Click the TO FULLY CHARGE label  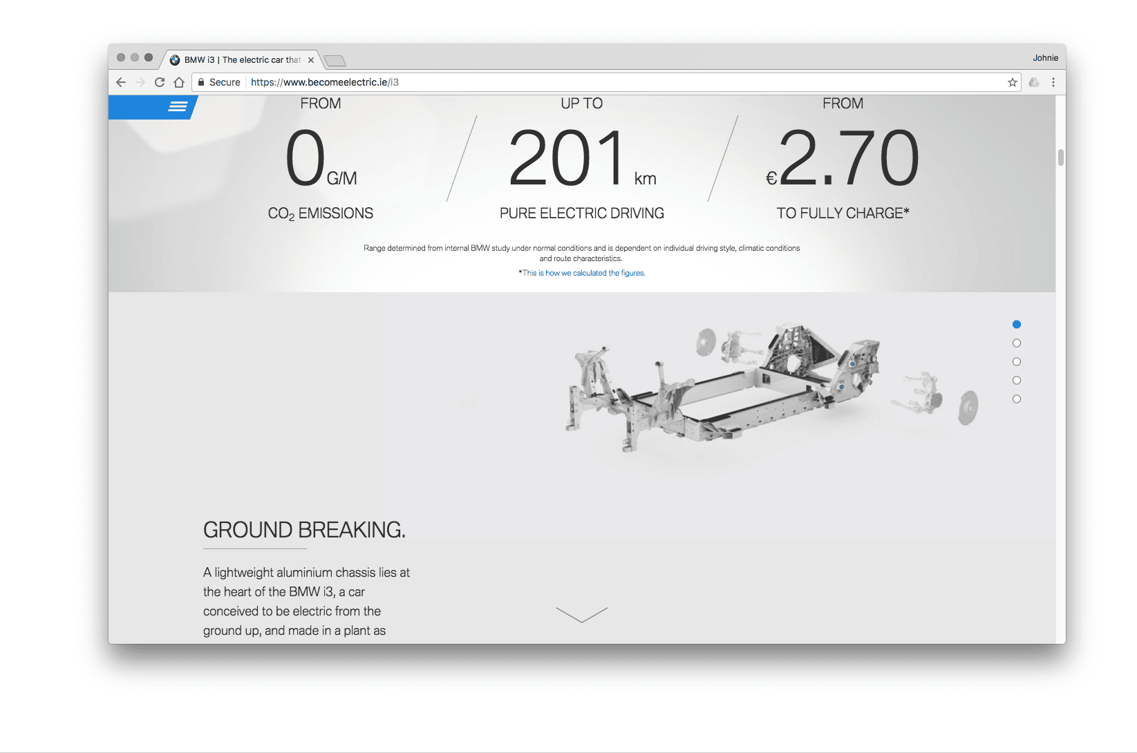[x=843, y=213]
